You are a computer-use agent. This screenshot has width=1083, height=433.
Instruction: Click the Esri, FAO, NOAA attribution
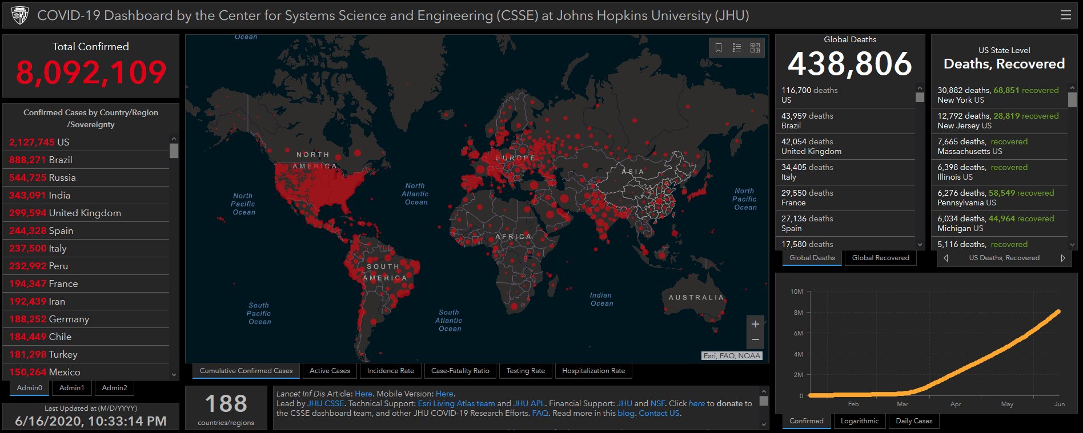(x=732, y=355)
